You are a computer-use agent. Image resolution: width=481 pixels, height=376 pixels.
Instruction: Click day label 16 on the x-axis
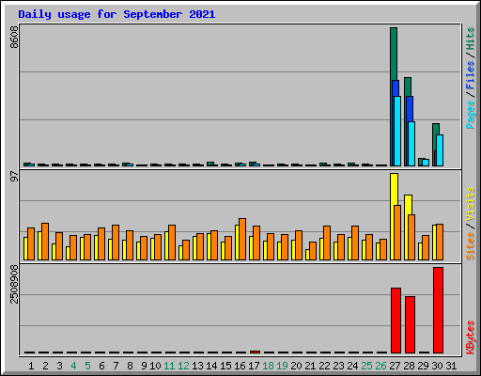tap(240, 366)
